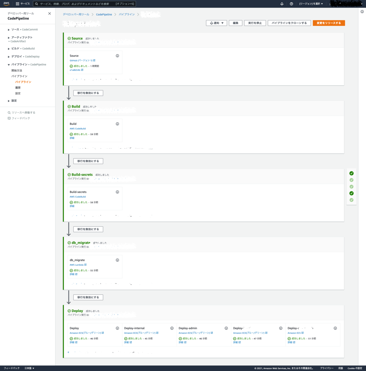
Task: Disable transition between db_migrate and Deploy
Action: coord(88,297)
